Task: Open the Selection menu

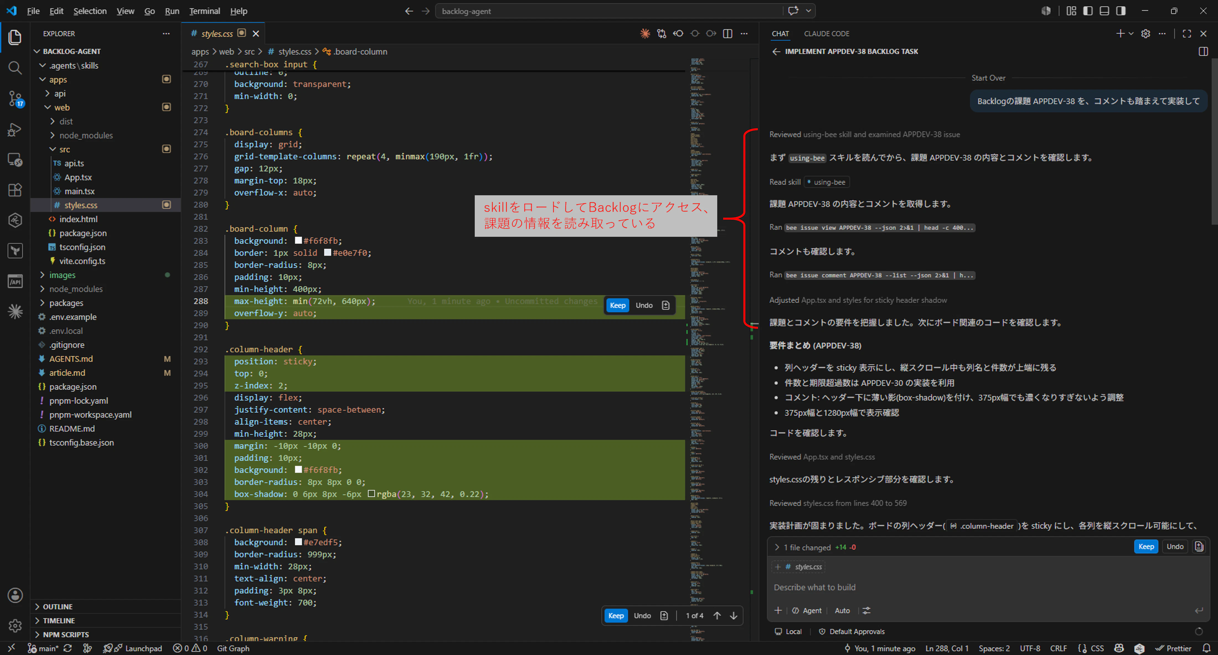Action: 90,11
